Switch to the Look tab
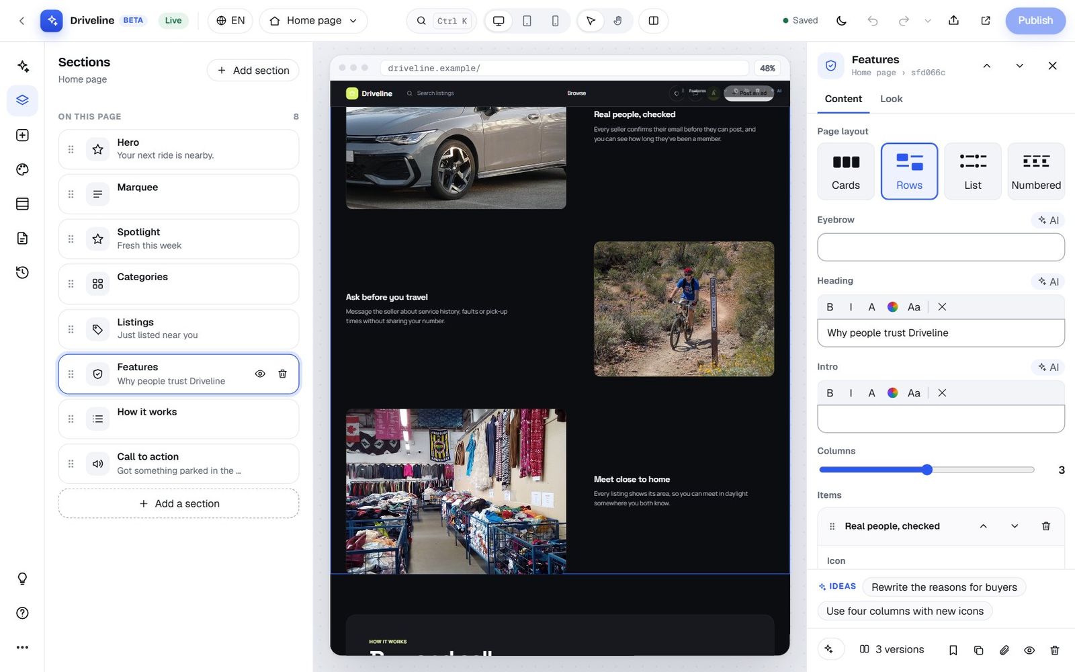 tap(891, 99)
